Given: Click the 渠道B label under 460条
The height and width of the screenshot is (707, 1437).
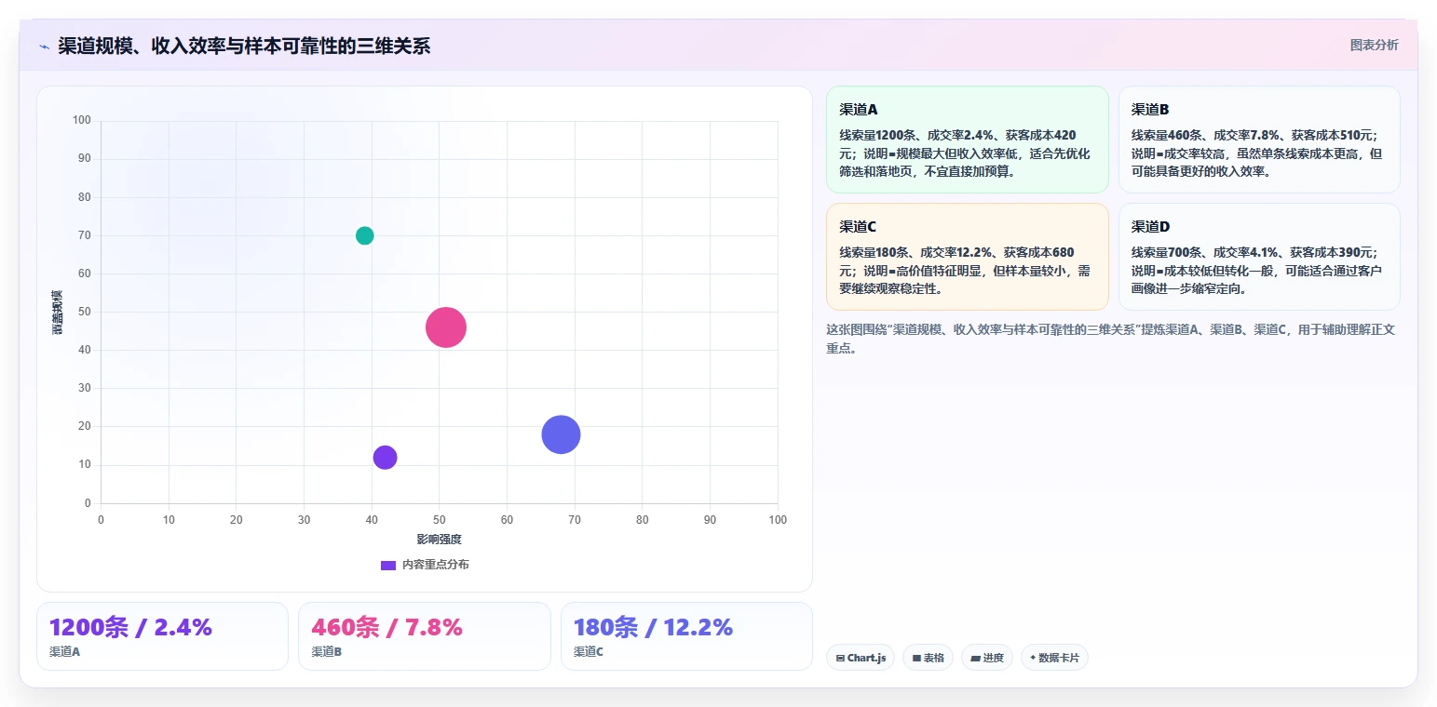Looking at the screenshot, I should tap(326, 652).
